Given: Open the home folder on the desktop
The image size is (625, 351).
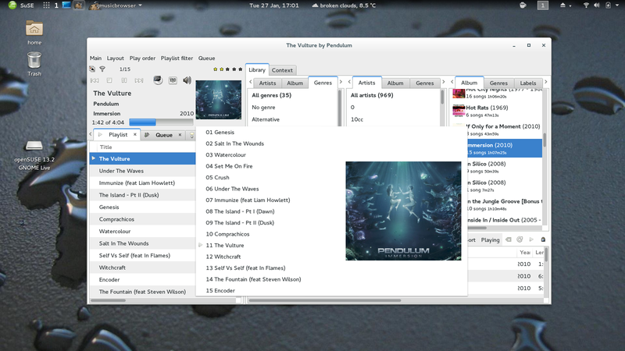Looking at the screenshot, I should click(x=34, y=33).
